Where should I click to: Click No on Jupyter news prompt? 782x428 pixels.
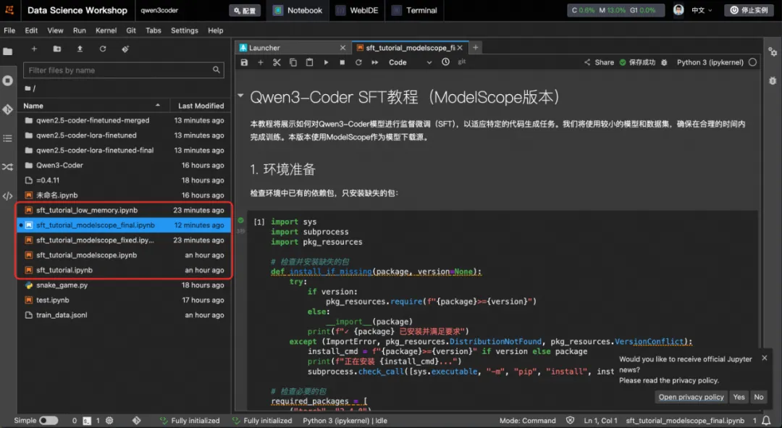click(759, 397)
